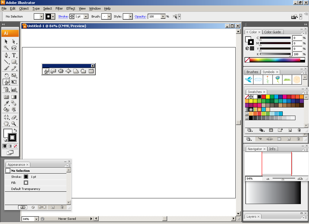Select the Scale tool
The height and width of the screenshot is (224, 309).
point(14,75)
